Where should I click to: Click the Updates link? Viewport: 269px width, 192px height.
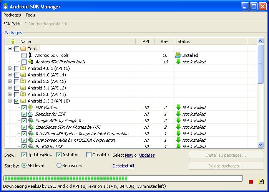click(147, 155)
